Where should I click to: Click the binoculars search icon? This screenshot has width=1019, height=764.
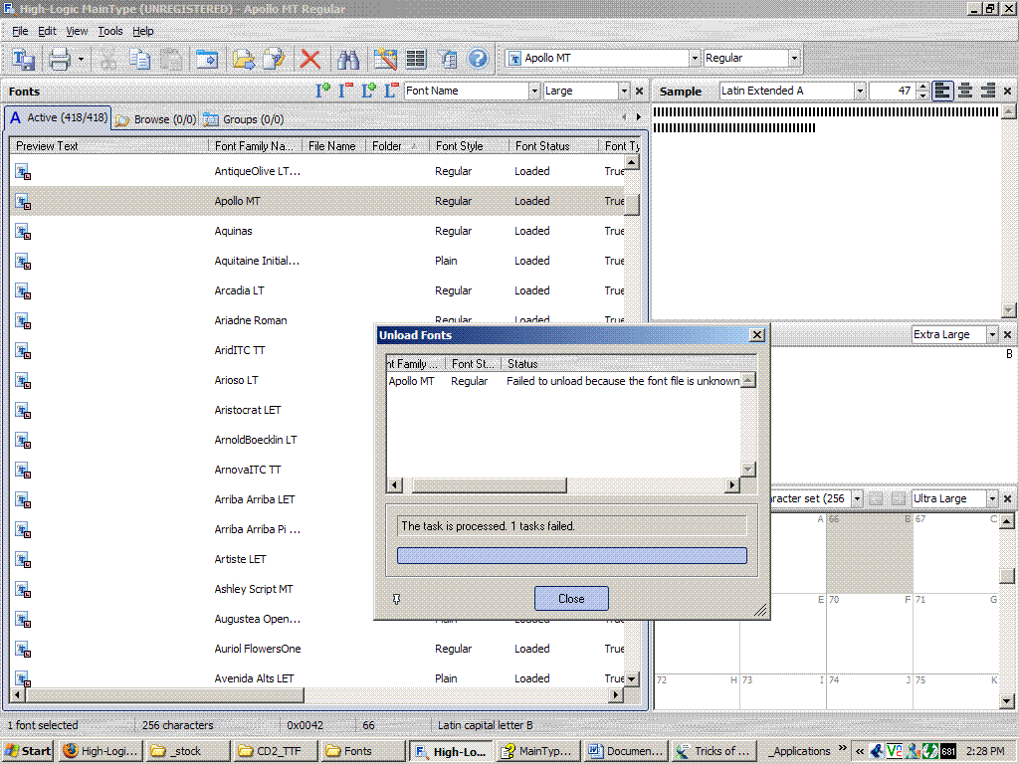[x=348, y=60]
